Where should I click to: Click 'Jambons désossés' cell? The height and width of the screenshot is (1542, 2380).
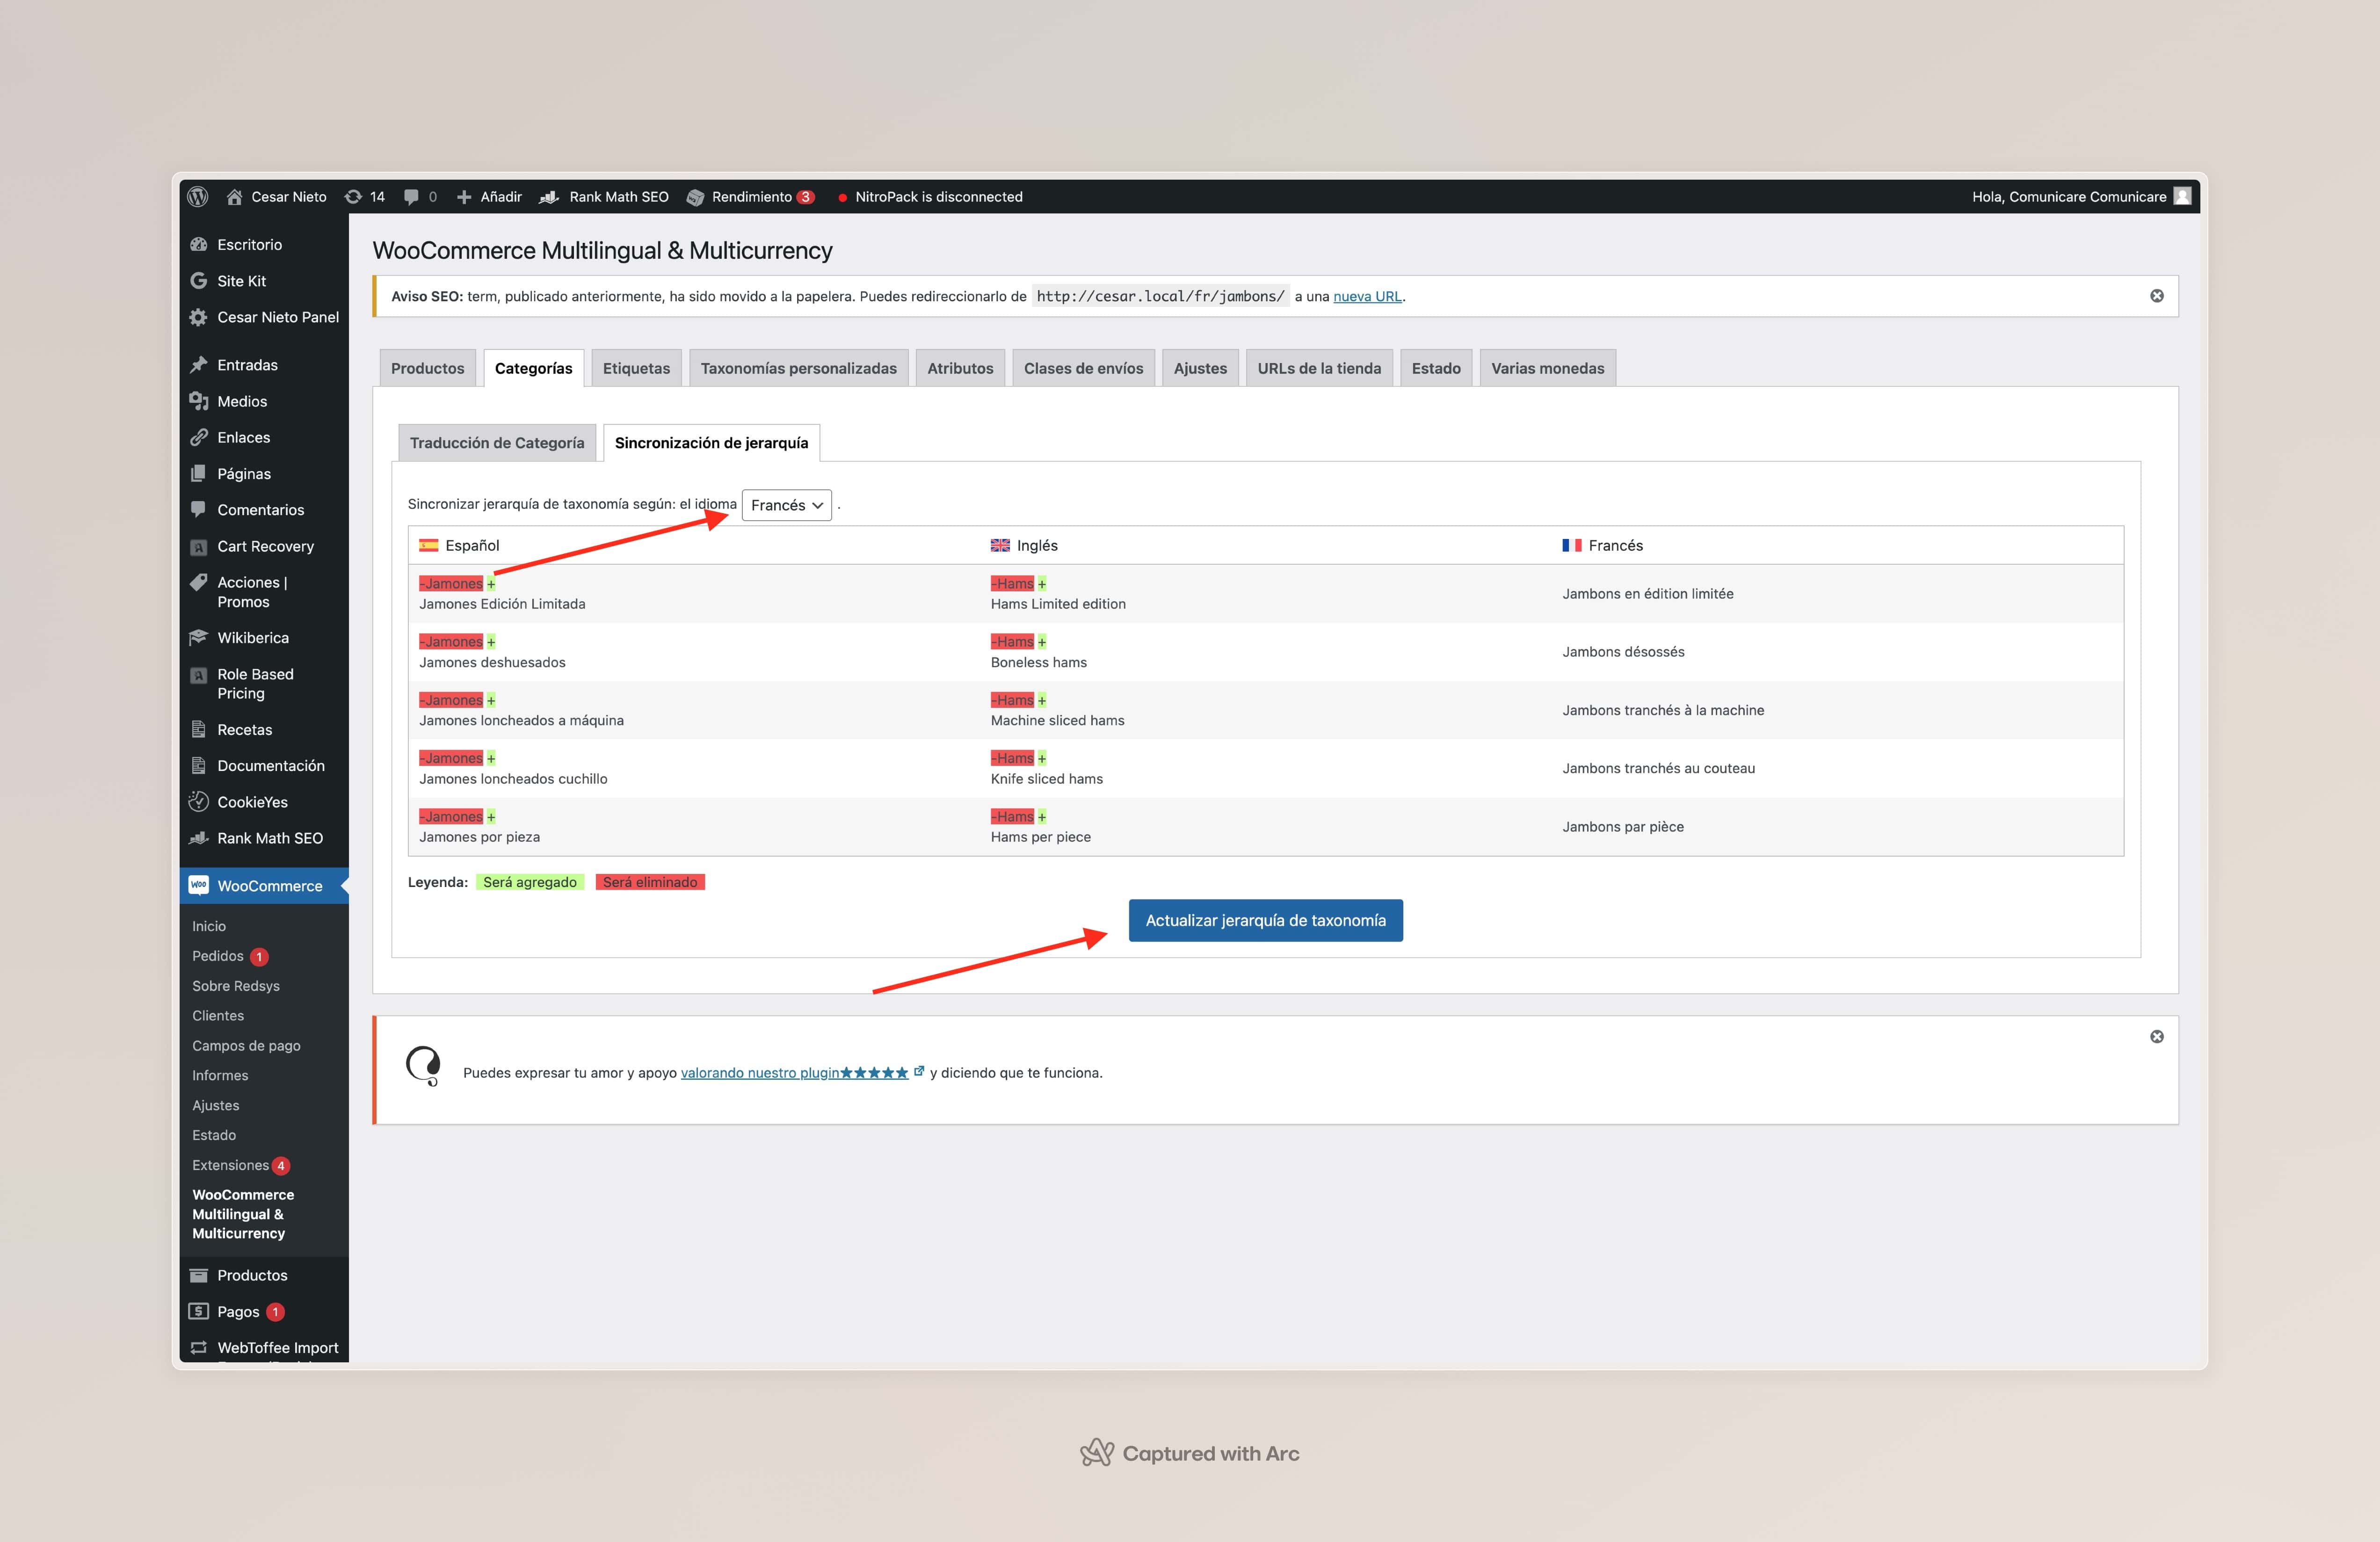click(1623, 652)
